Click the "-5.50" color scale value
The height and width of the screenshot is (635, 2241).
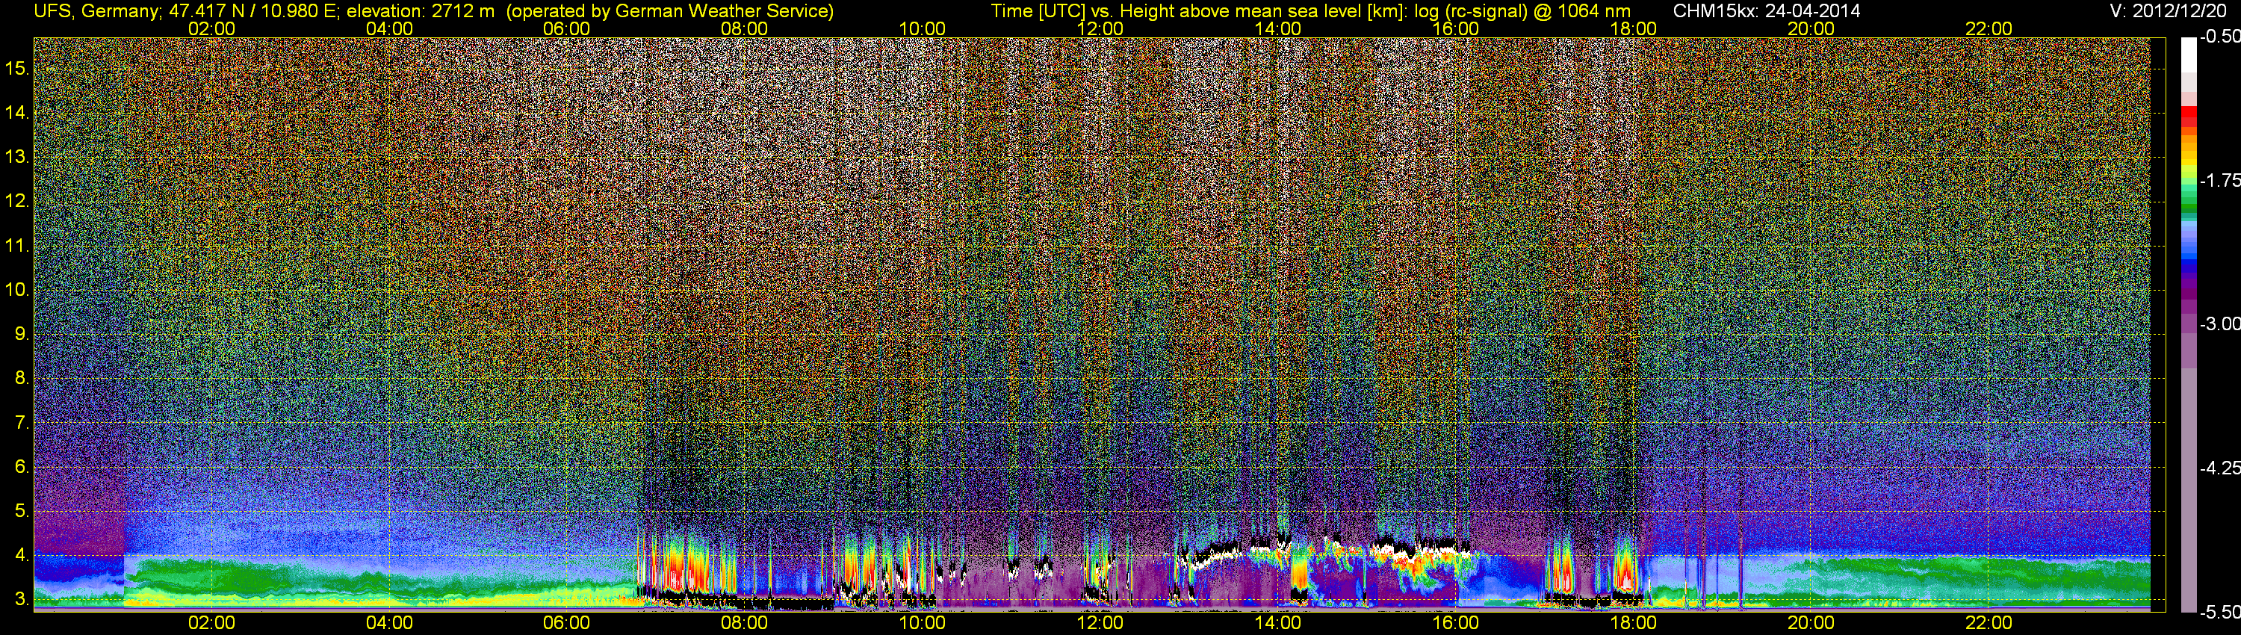[2220, 613]
